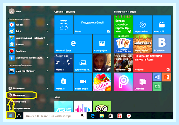Launch the Видео Skype tile
This screenshot has width=179, height=125.
click(x=83, y=82)
